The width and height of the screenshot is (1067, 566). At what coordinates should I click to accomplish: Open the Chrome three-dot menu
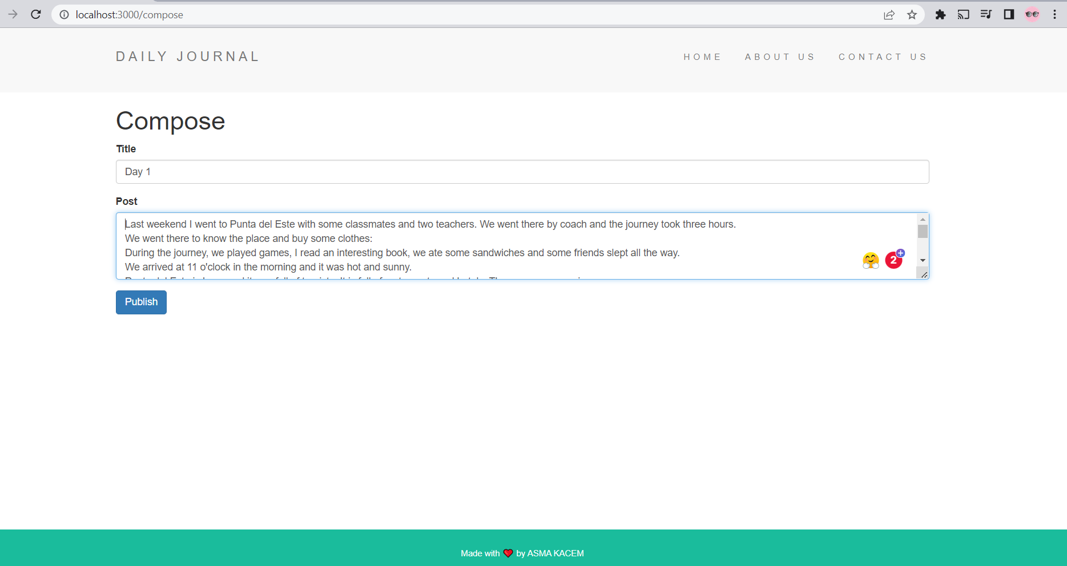click(1054, 14)
